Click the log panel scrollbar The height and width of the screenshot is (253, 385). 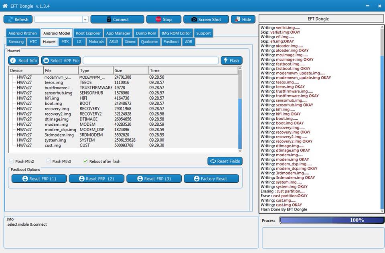click(x=382, y=118)
